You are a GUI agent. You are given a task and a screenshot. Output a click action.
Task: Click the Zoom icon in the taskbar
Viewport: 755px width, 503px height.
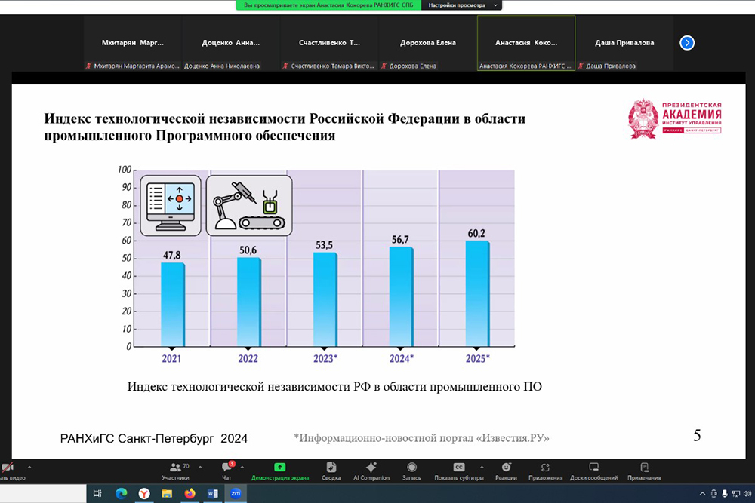tap(236, 493)
